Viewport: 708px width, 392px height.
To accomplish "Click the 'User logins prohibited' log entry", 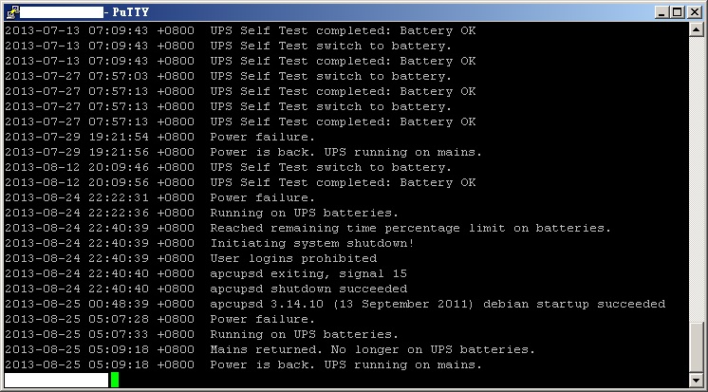I will [x=293, y=258].
